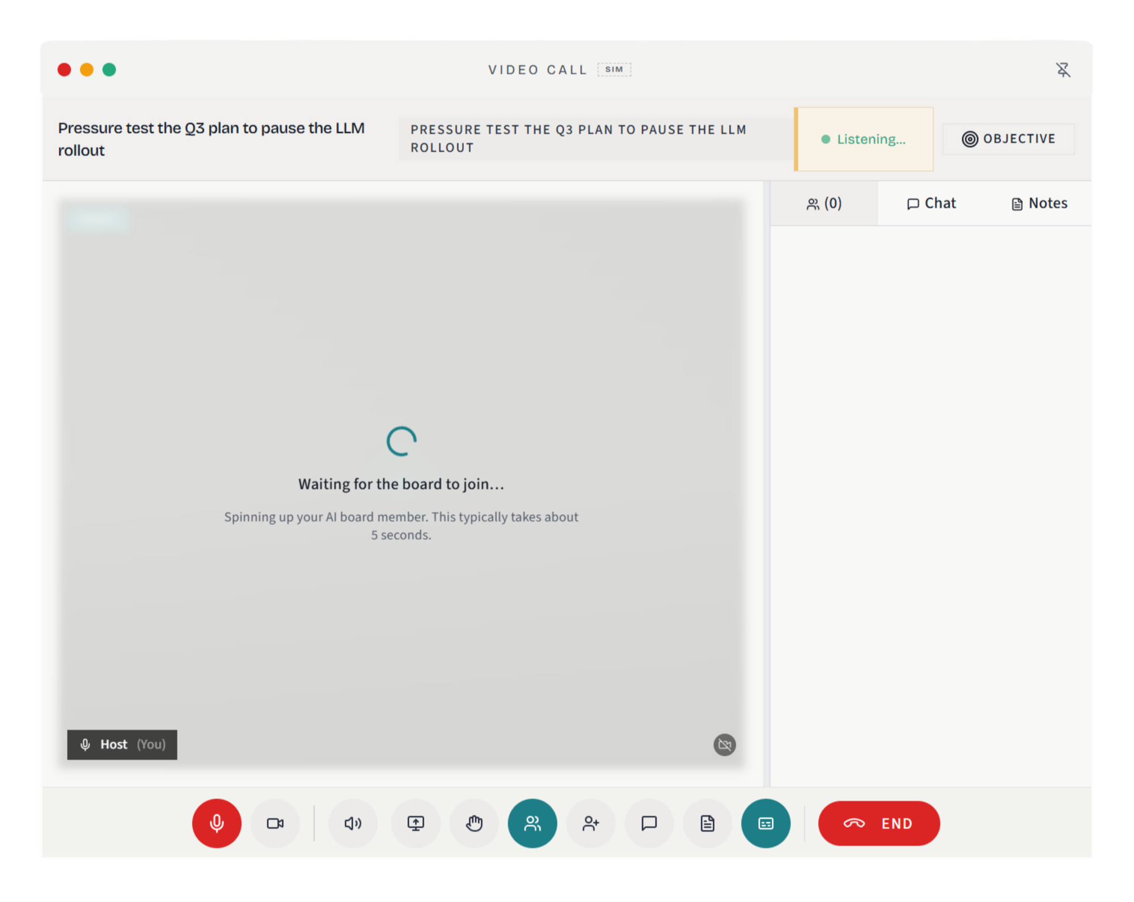Minimize the window with the orange dot
1134x902 pixels.
point(87,70)
